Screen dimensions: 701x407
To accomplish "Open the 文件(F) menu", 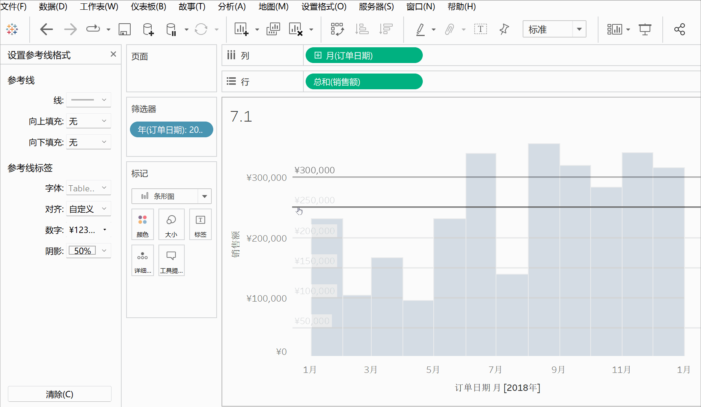I will point(14,7).
